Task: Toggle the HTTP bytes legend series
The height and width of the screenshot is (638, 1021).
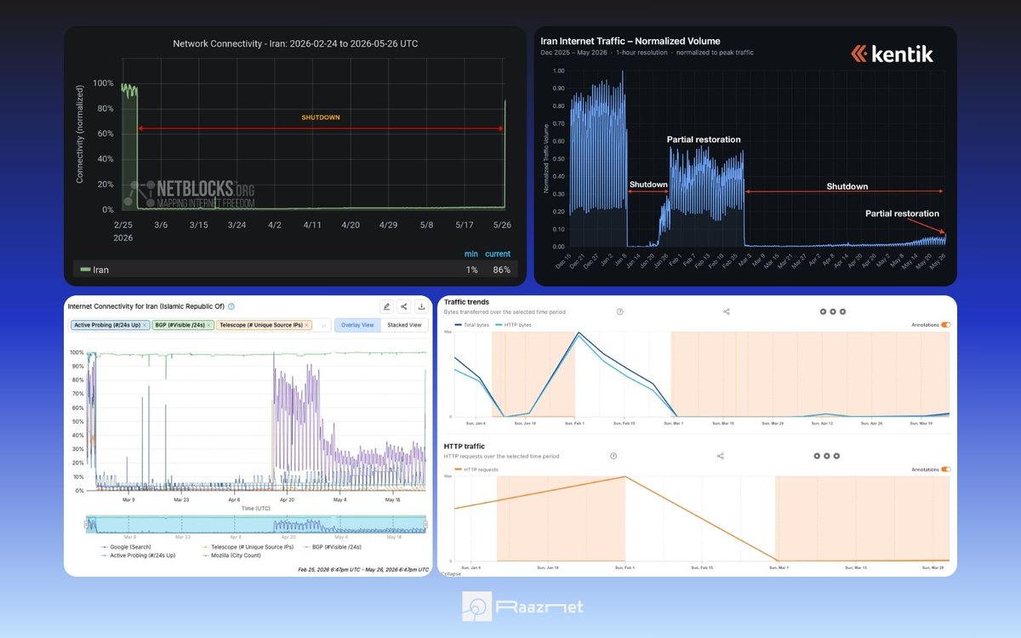Action: tap(513, 324)
